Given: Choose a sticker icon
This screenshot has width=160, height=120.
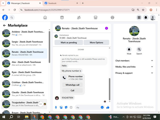Looking at the screenshot, I should (66, 108).
